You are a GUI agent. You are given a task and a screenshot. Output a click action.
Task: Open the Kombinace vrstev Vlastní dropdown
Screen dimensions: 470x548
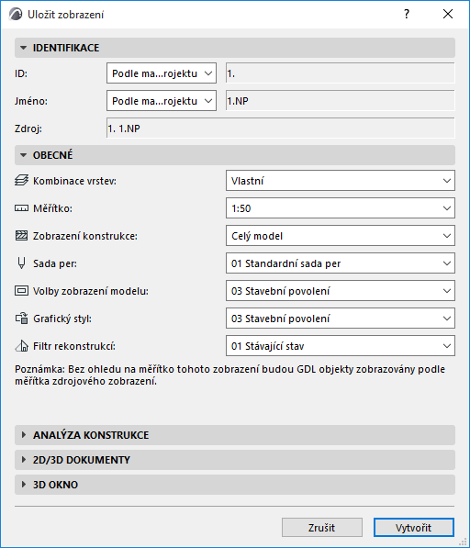(x=341, y=181)
